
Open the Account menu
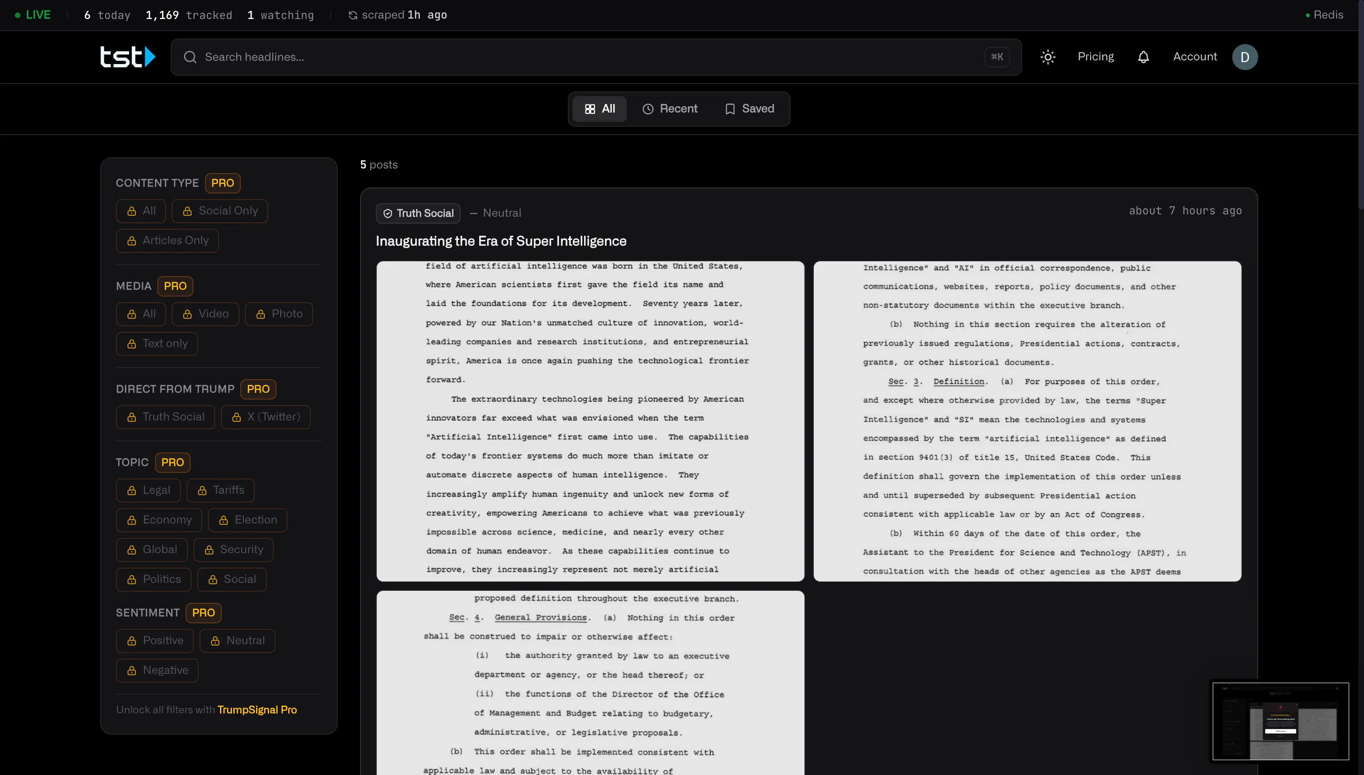(x=1195, y=57)
